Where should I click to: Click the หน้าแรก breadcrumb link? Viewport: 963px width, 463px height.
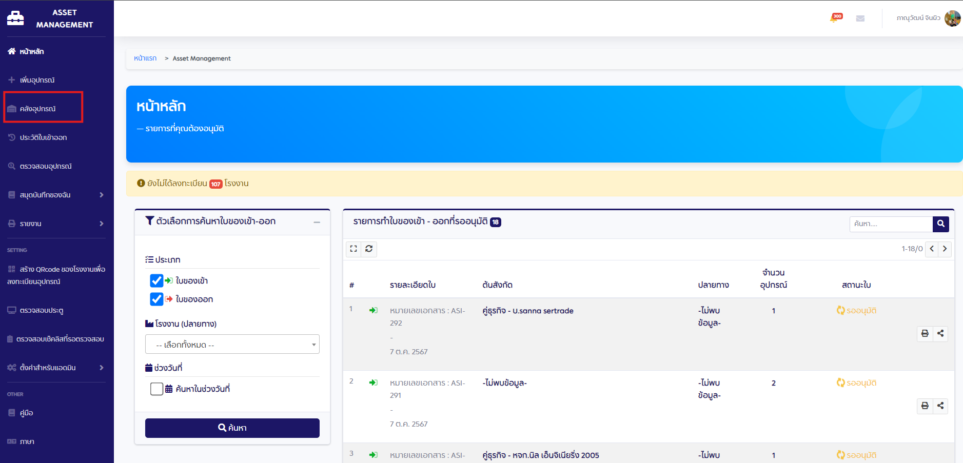pos(145,58)
